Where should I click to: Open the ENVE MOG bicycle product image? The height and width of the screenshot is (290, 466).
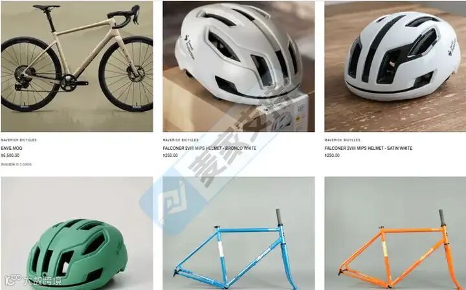coord(77,67)
